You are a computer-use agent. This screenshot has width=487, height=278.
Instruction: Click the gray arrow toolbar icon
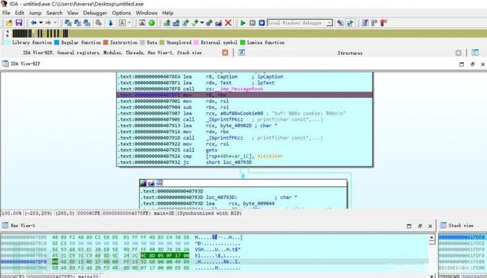click(x=374, y=23)
